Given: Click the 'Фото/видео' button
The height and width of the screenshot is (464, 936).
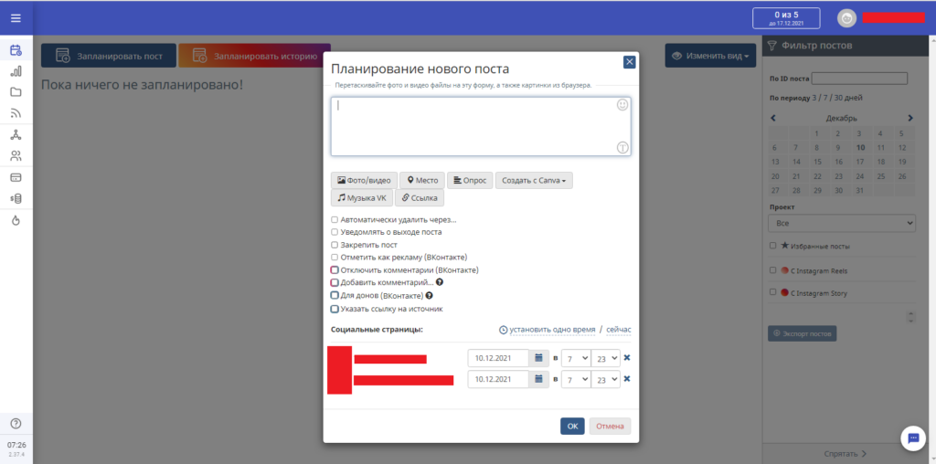Looking at the screenshot, I should (363, 181).
